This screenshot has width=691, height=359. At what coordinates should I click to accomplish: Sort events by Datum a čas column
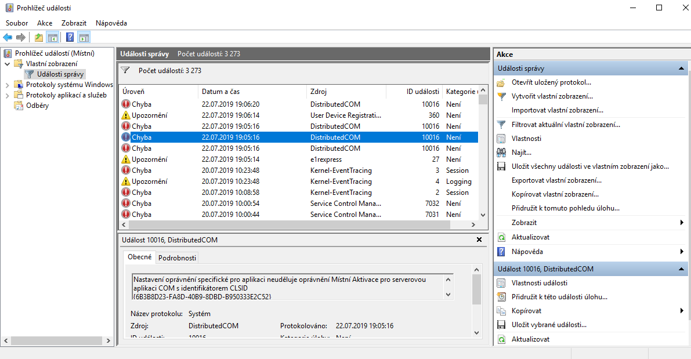(220, 92)
